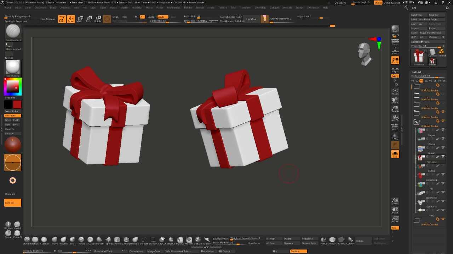Toggle the Solo mode button
The image size is (453, 254).
395,154
